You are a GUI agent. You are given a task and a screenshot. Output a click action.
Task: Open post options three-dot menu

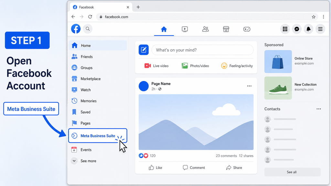[x=249, y=86]
